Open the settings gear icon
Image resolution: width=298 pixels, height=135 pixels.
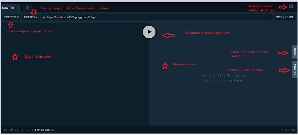click(x=291, y=6)
